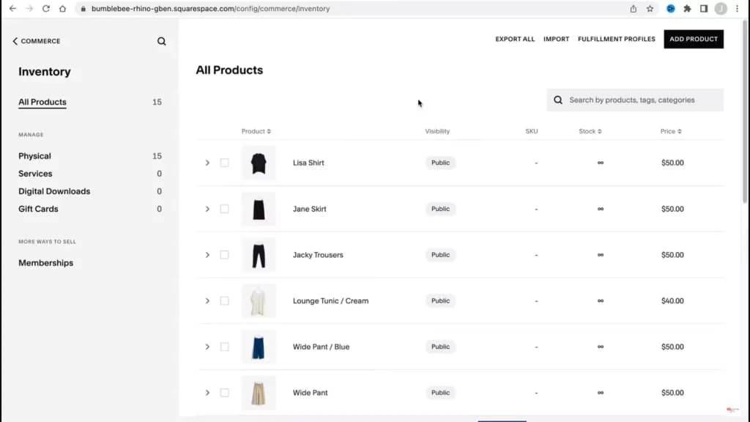The width and height of the screenshot is (750, 422).
Task: Click the browser address bar URL
Action: tap(210, 9)
